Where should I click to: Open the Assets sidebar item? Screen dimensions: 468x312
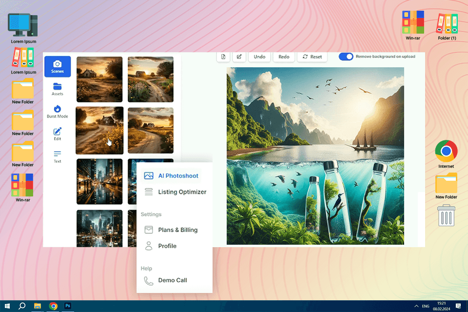(x=58, y=89)
